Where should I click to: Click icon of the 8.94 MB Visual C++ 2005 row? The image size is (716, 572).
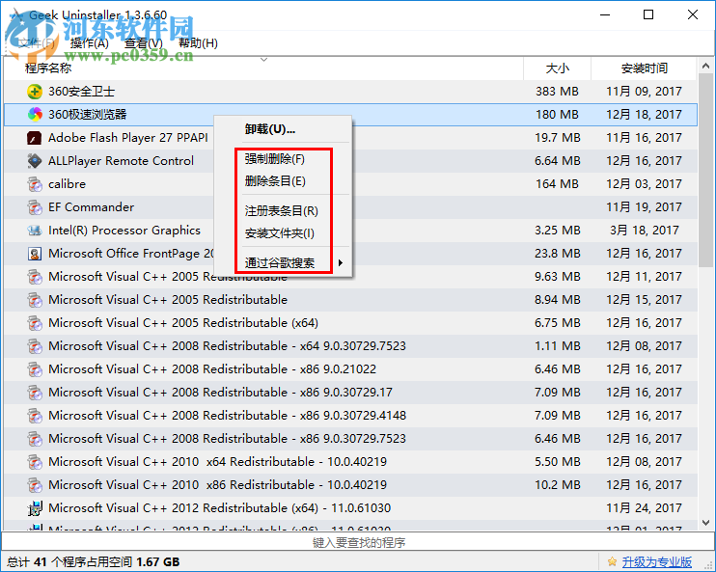click(x=35, y=300)
